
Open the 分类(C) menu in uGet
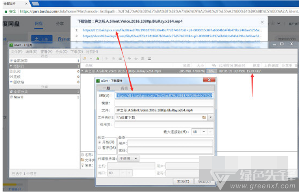[61, 52]
